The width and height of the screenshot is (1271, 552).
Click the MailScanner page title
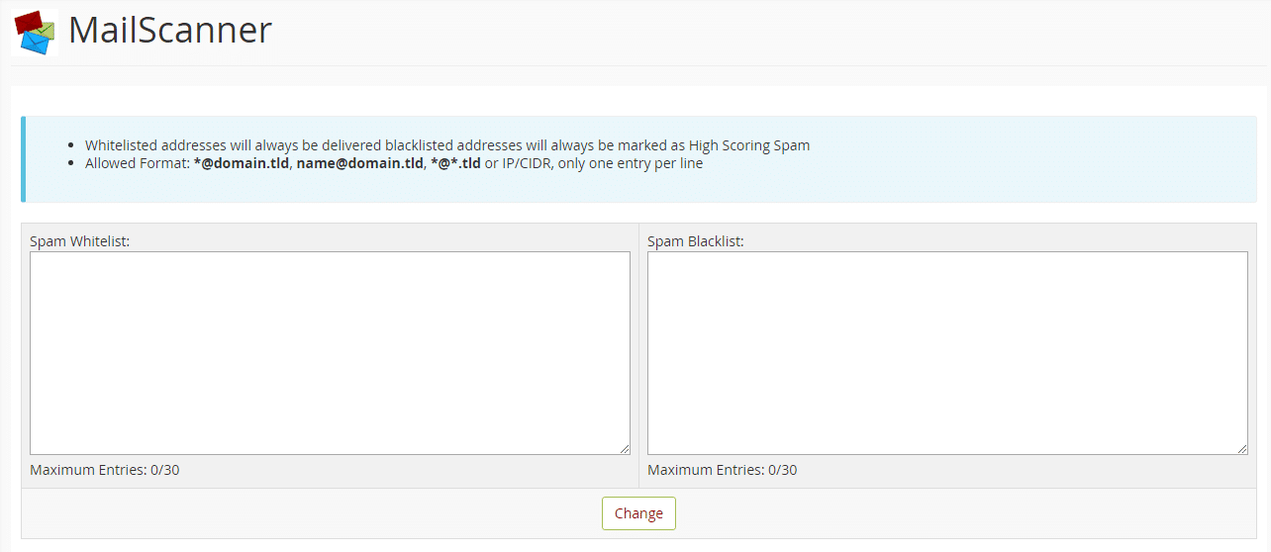[x=169, y=31]
